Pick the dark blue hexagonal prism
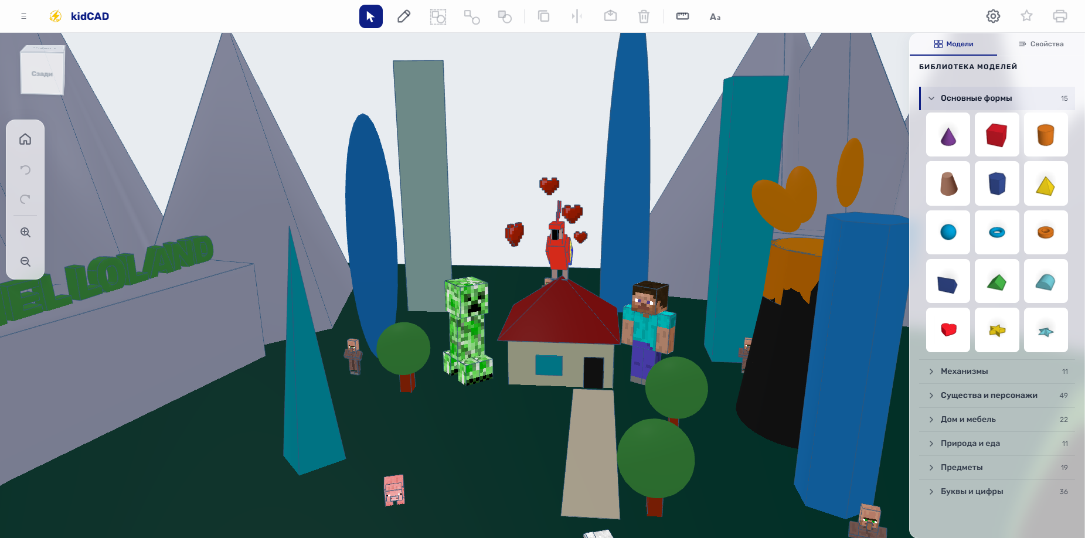The width and height of the screenshot is (1085, 538). [x=996, y=183]
